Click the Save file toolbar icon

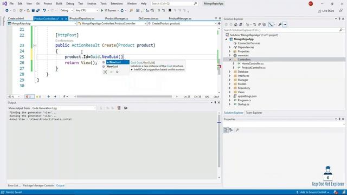point(33,10)
